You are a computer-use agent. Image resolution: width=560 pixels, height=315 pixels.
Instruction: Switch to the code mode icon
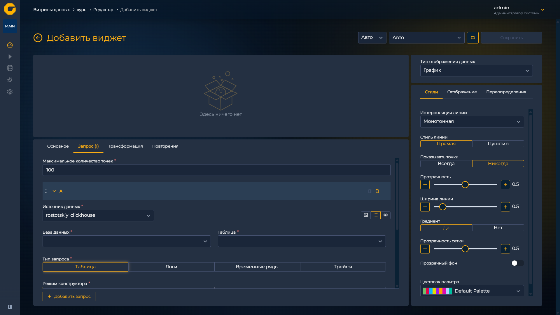pyautogui.click(x=386, y=215)
